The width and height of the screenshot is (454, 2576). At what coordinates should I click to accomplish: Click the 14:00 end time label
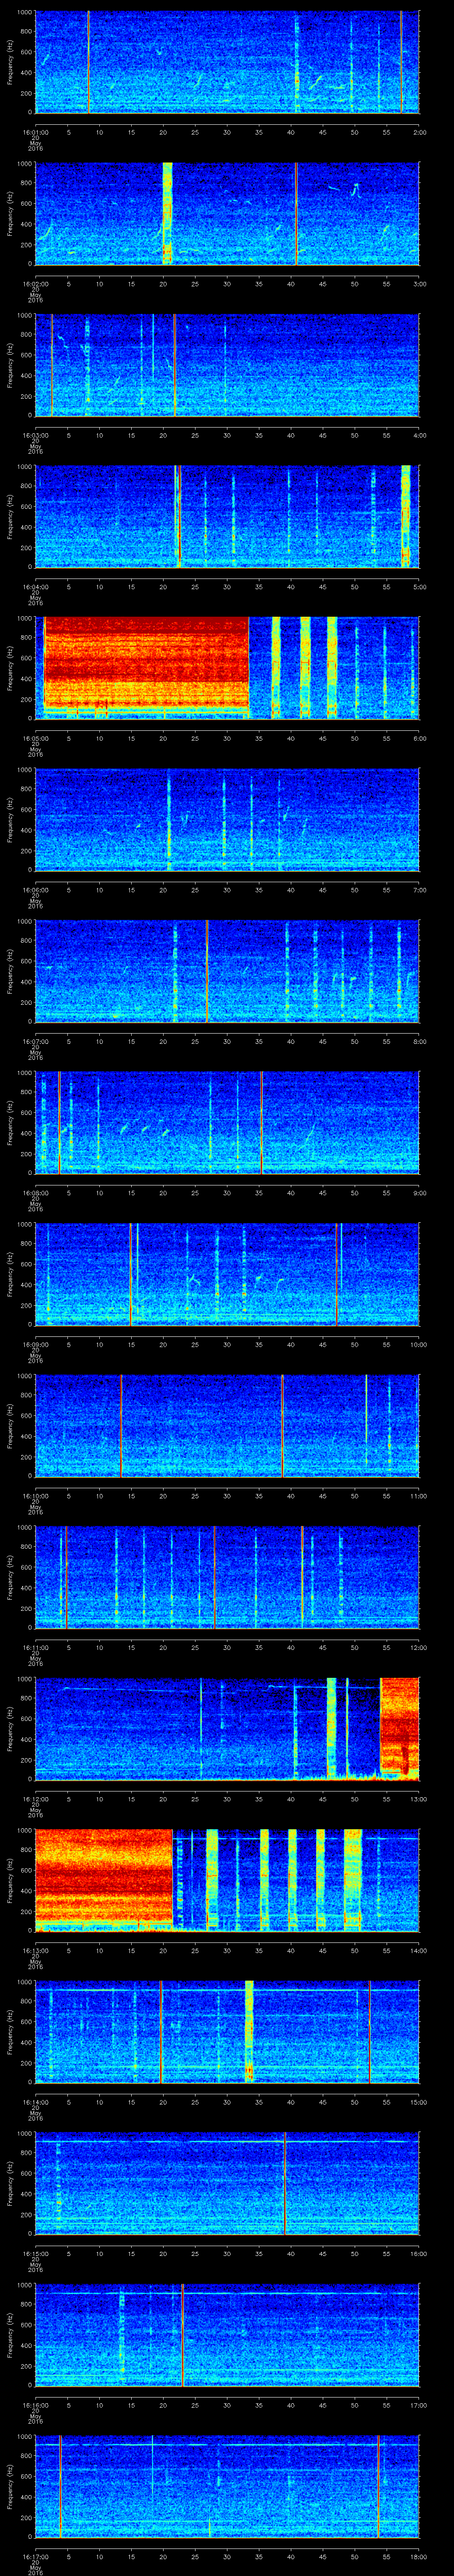click(x=418, y=1950)
